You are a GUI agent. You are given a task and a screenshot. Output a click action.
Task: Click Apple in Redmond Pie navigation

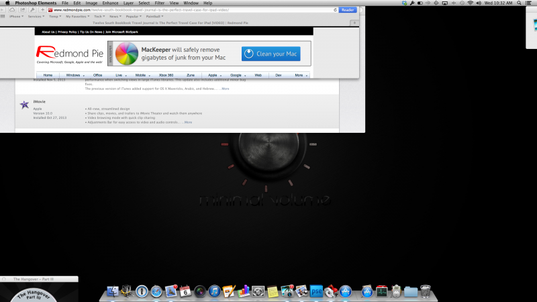coord(213,75)
